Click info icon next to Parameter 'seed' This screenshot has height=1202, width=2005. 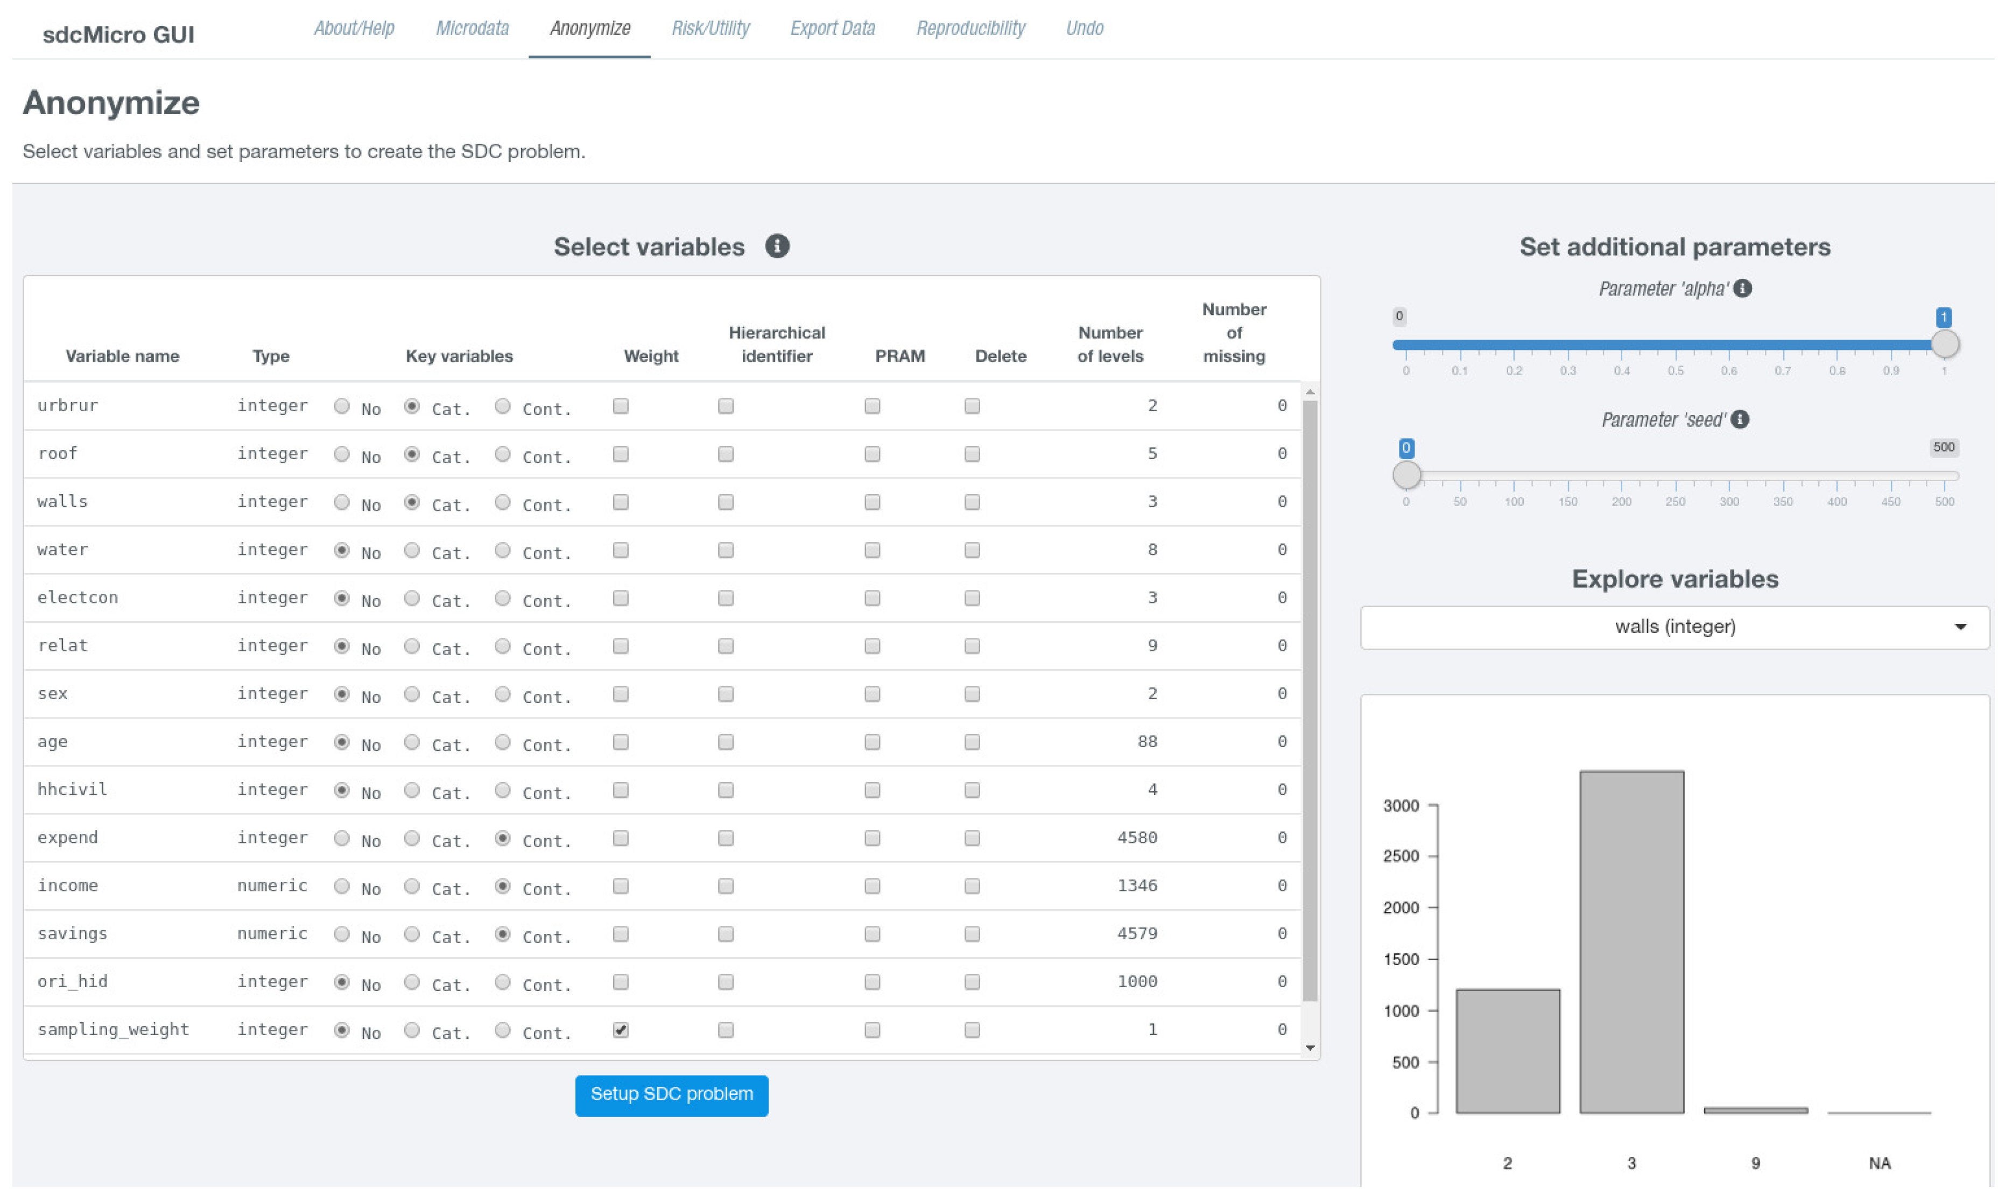tap(1740, 419)
